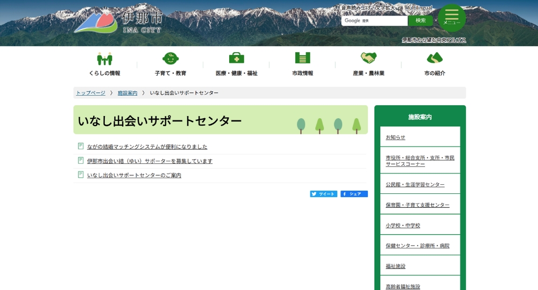Viewport: 538px width, 290px height.
Task: Open 市政情報 navigation label
Action: click(x=302, y=73)
